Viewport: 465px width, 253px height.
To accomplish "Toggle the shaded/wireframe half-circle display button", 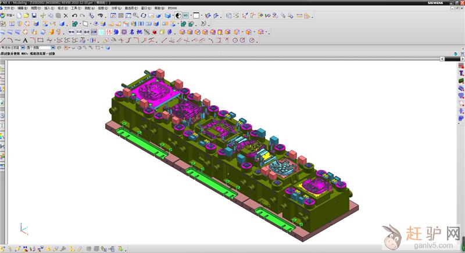I will click(x=178, y=16).
